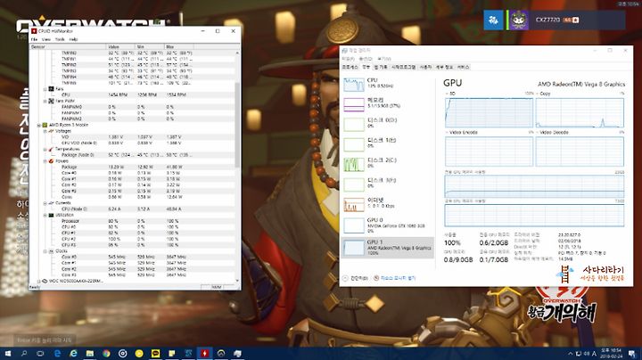Image resolution: width=642 pixels, height=360 pixels.
Task: Click the Value column header
Action: click(120, 46)
